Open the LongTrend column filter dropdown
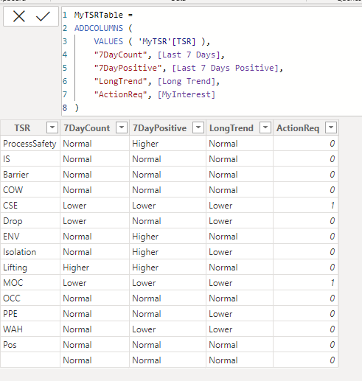This screenshot has height=381, width=362. click(x=265, y=127)
